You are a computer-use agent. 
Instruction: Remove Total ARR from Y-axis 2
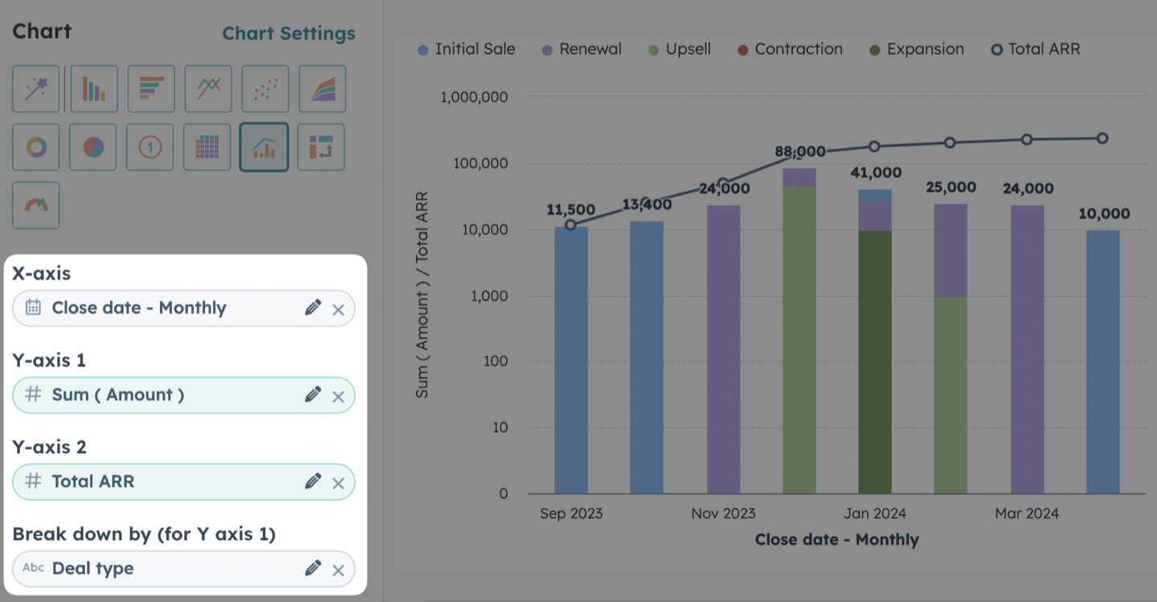pyautogui.click(x=338, y=483)
